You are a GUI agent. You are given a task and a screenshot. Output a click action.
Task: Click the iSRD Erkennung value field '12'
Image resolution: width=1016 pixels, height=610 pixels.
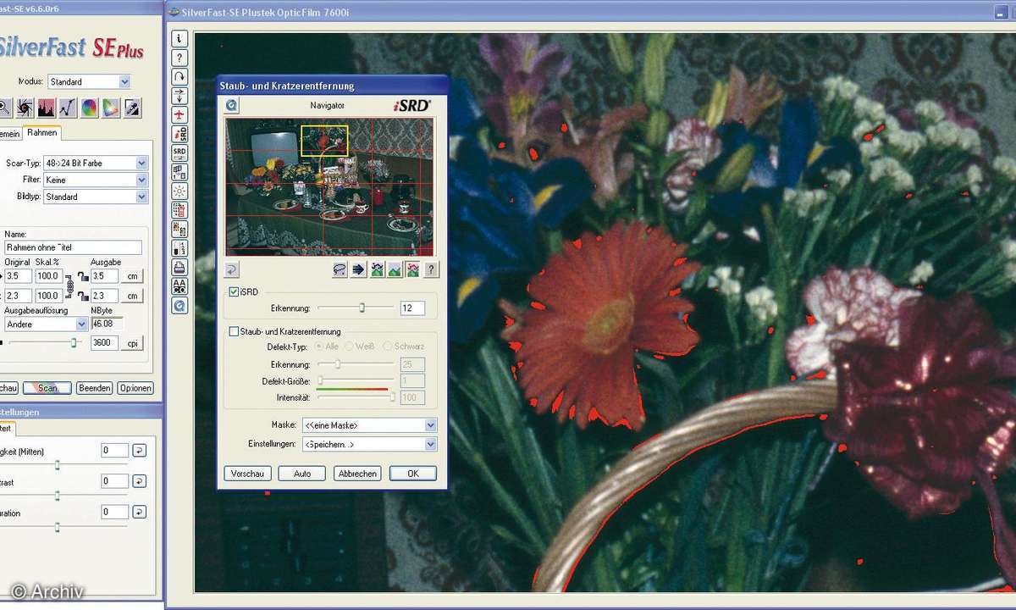coord(412,308)
